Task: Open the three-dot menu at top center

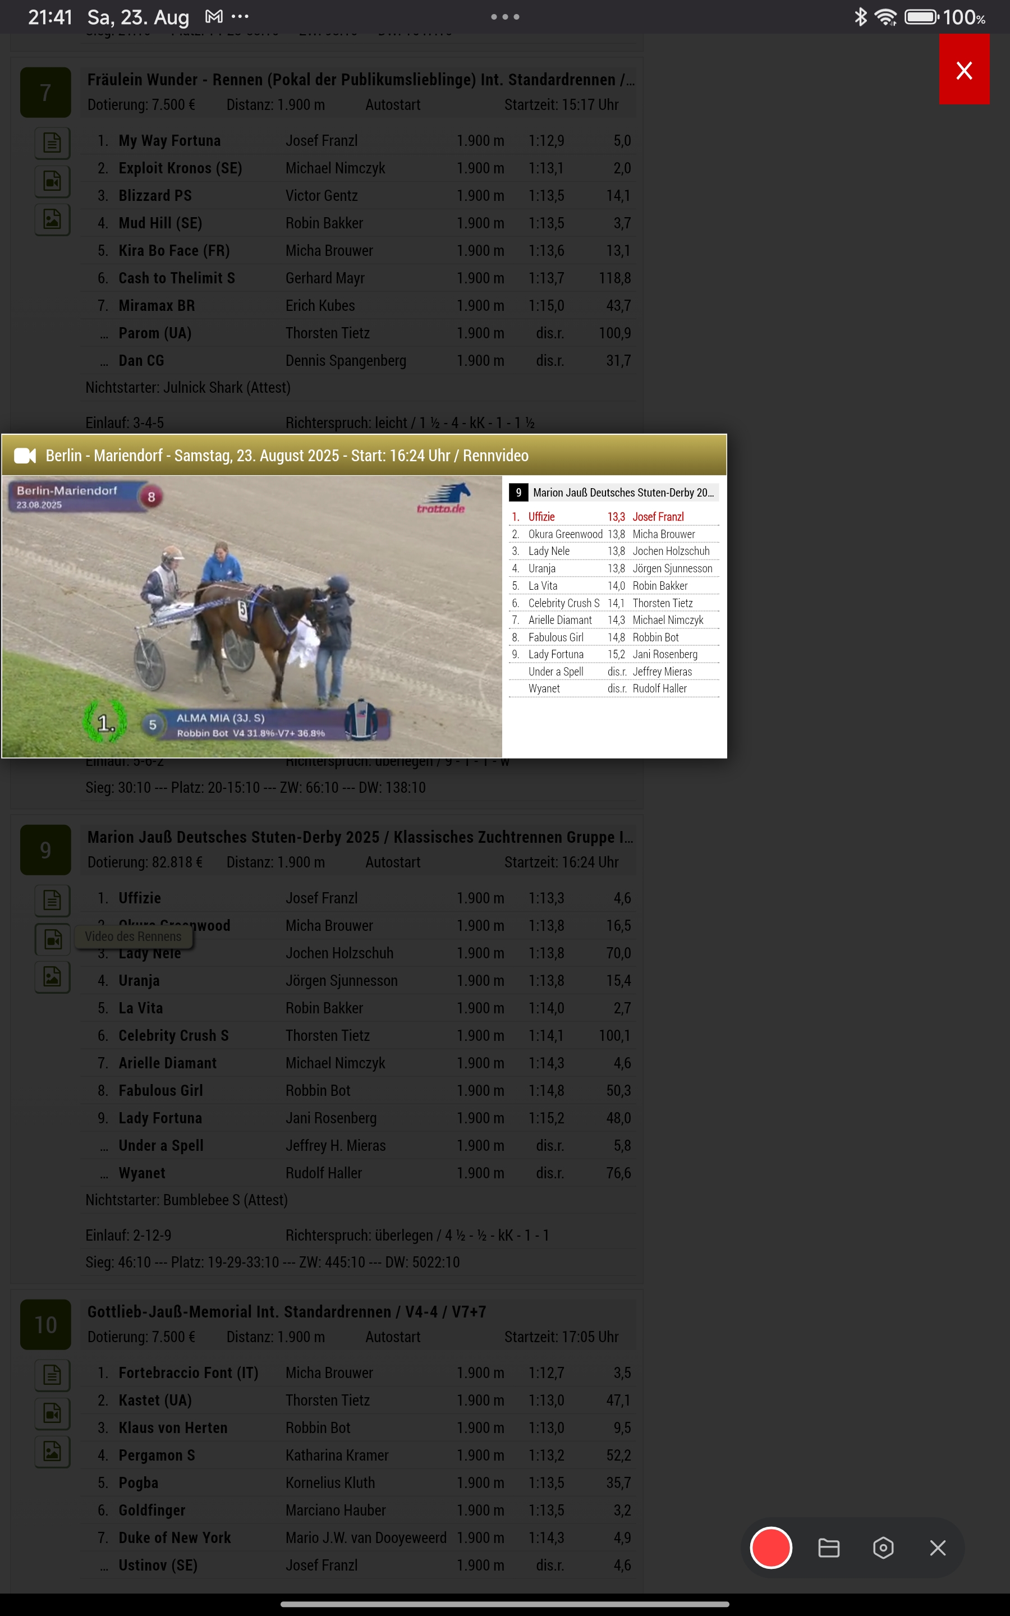Action: (505, 17)
